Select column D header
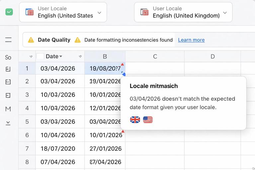The image size is (255, 170). pos(212,56)
